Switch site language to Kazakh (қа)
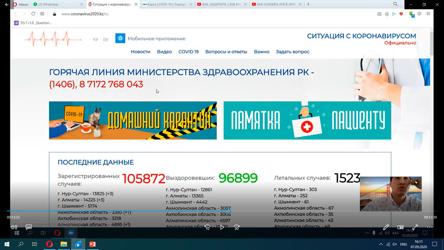The image size is (444, 250). coord(95,39)
